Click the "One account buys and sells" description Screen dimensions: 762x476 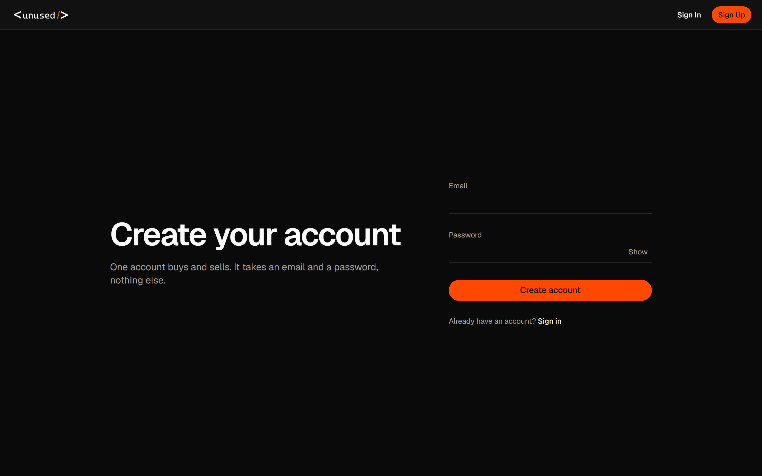click(x=244, y=274)
